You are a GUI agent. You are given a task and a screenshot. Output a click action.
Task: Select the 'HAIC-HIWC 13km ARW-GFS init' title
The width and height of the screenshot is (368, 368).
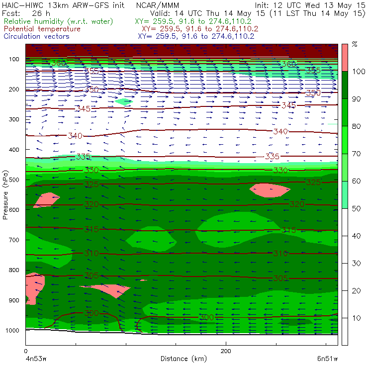pyautogui.click(x=63, y=5)
